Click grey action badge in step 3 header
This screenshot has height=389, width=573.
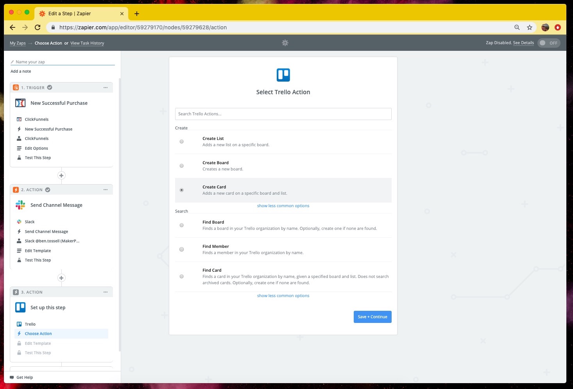pyautogui.click(x=16, y=292)
